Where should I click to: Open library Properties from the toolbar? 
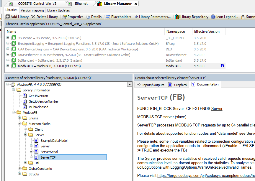[x=73, y=17]
